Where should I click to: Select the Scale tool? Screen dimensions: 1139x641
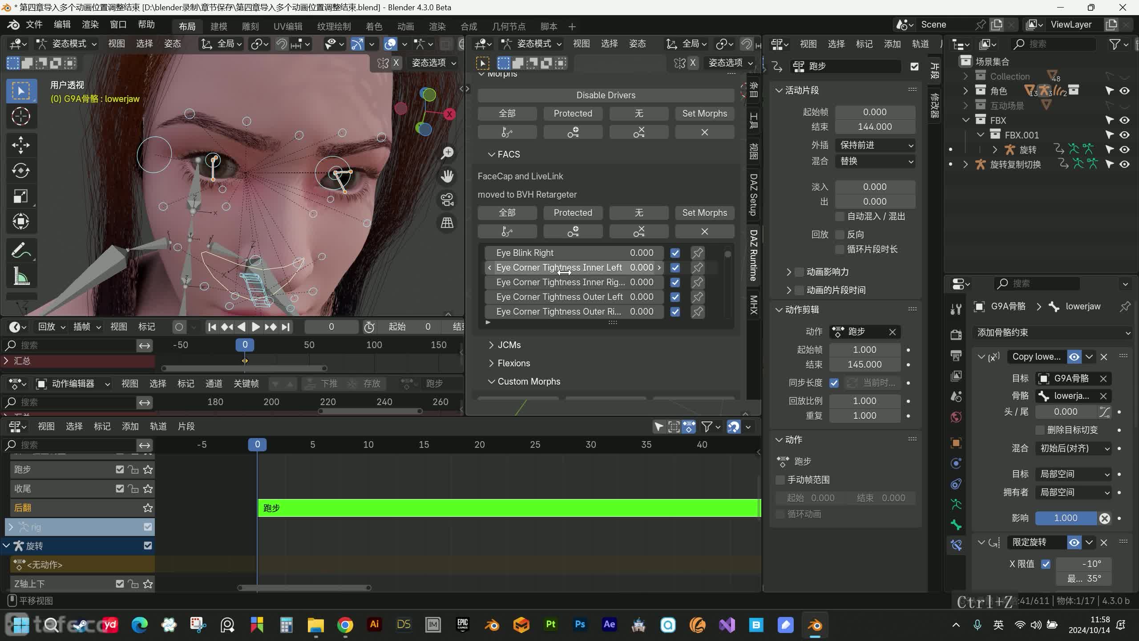[x=20, y=196]
